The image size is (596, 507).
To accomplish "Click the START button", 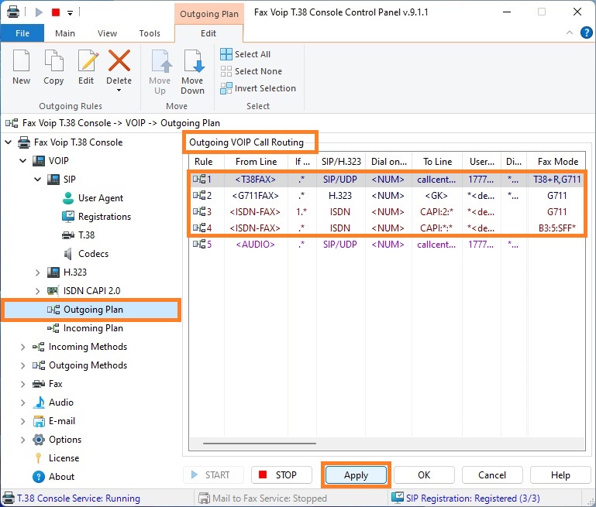I will 213,475.
